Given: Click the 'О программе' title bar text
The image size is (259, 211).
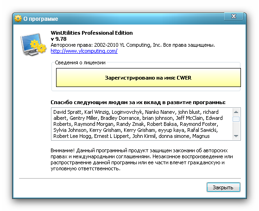Looking at the screenshot, I should [41, 19].
